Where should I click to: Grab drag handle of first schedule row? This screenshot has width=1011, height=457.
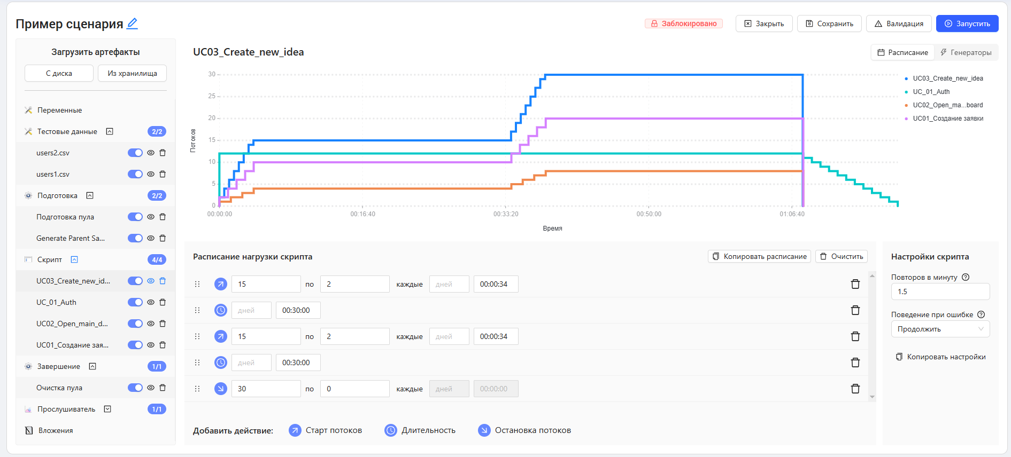pyautogui.click(x=197, y=284)
